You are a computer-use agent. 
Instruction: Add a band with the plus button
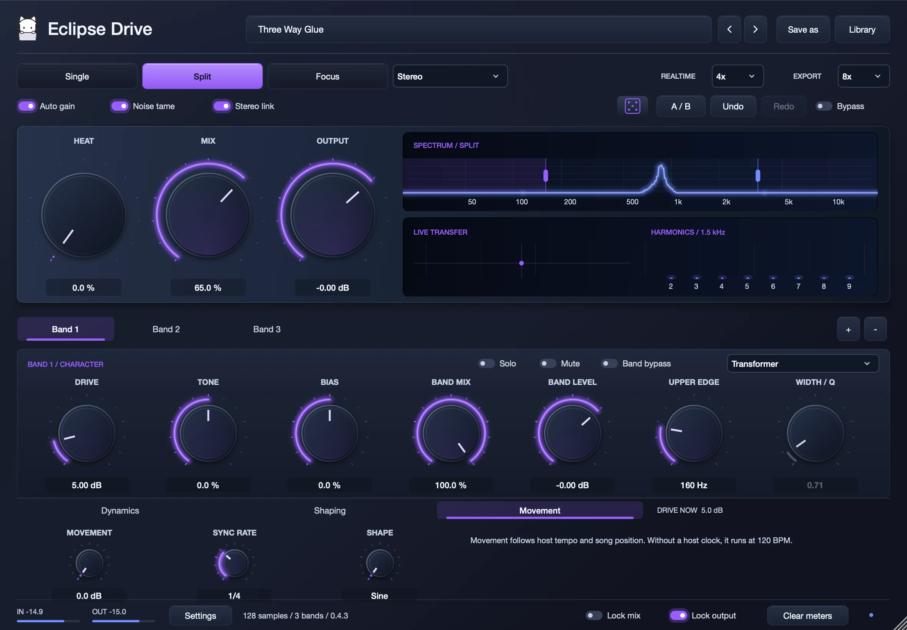click(x=848, y=329)
